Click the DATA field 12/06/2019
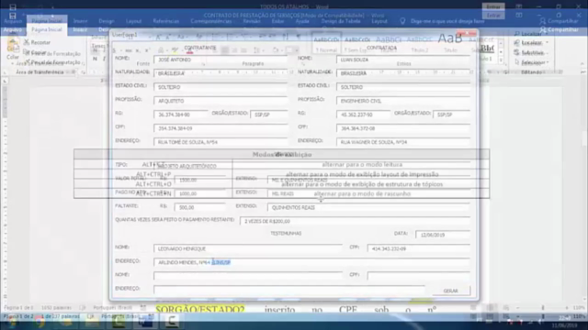The image size is (588, 330). coord(443,235)
